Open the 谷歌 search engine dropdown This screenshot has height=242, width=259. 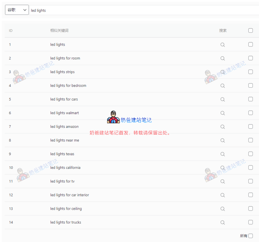tap(17, 10)
